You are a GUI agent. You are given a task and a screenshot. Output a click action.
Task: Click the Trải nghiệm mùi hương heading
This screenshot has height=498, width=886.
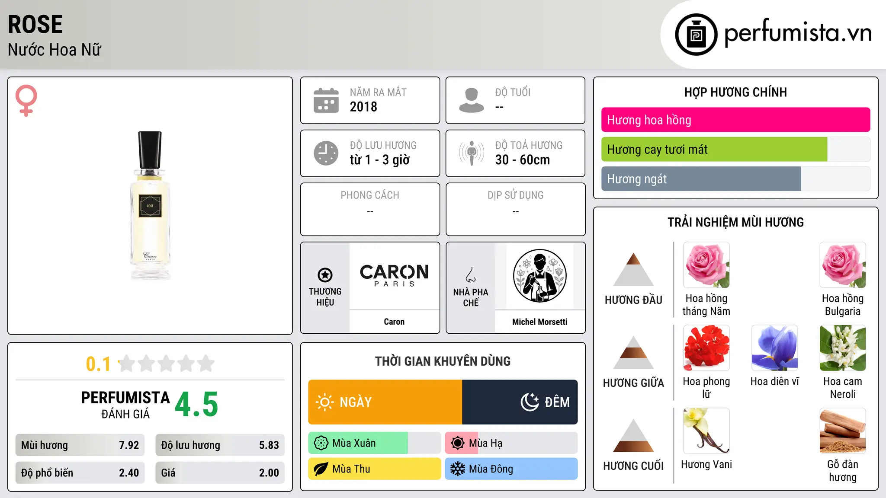pyautogui.click(x=735, y=222)
